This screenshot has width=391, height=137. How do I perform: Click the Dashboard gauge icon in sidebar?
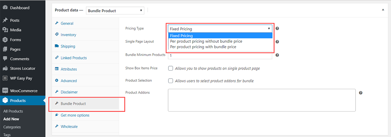coord(5,8)
